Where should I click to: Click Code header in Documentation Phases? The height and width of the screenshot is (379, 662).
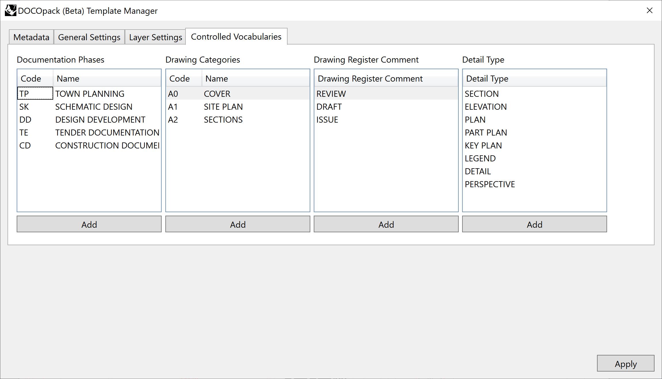click(35, 78)
